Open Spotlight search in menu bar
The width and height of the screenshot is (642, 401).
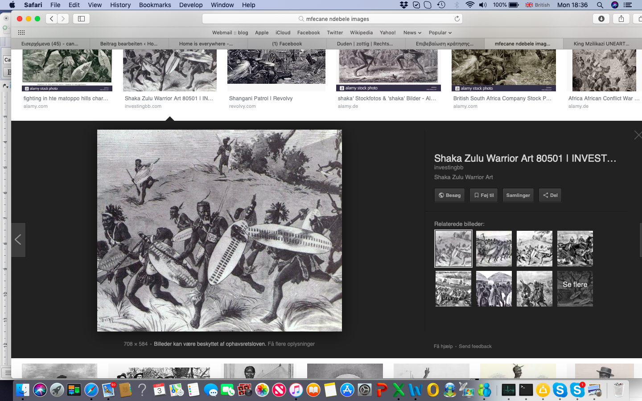click(600, 5)
